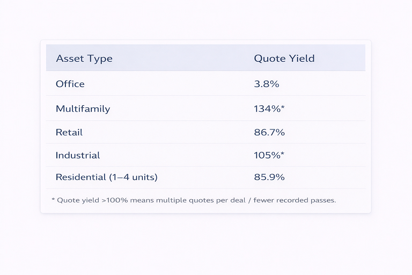
Task: Click the asterisk after 134%
Action: pyautogui.click(x=283, y=107)
